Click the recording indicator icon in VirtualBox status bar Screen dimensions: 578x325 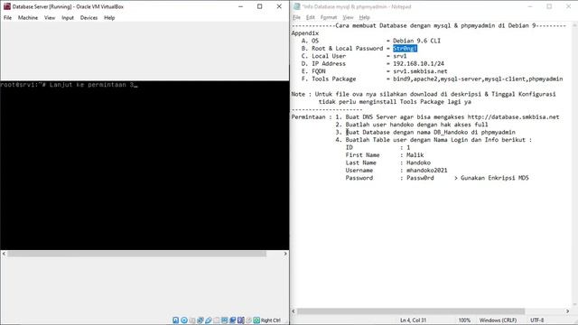pos(233,320)
